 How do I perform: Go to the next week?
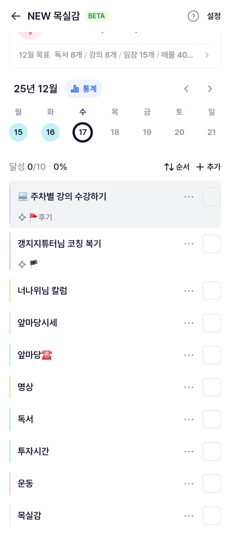[210, 89]
